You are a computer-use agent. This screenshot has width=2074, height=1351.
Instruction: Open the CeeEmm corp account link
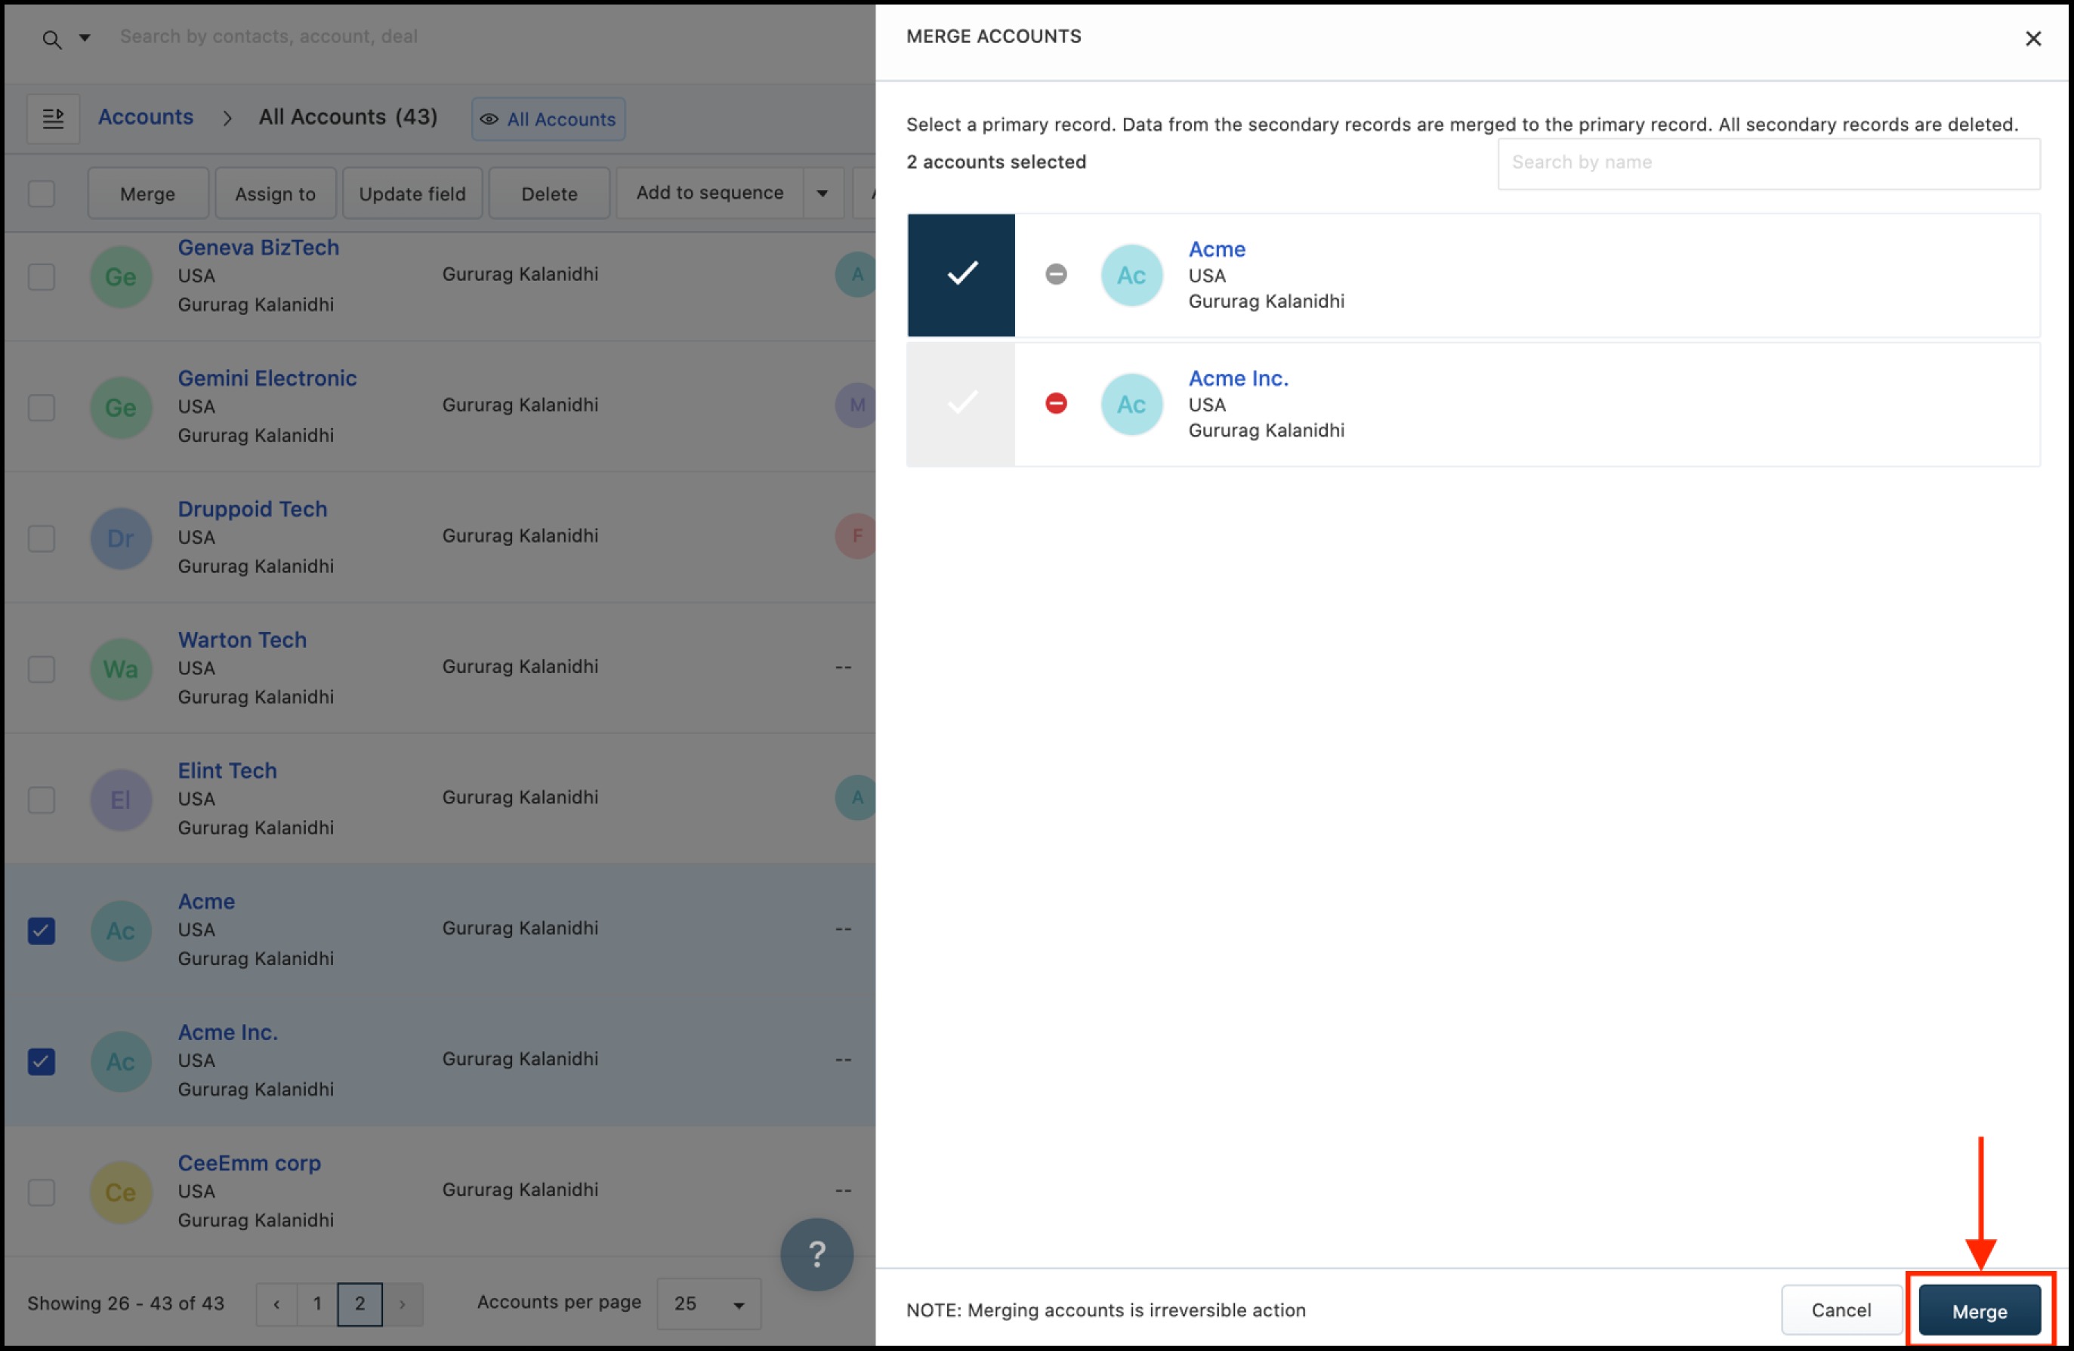coord(249,1162)
